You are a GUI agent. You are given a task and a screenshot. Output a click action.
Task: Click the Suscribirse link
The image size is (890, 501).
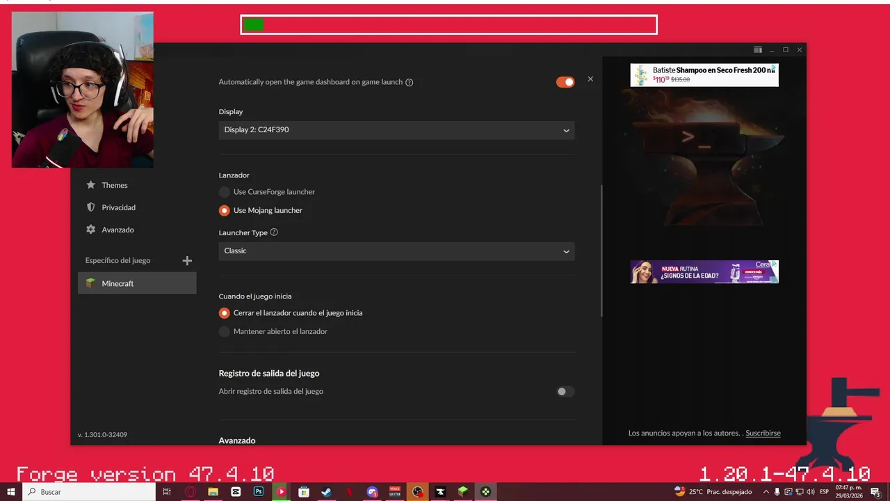(x=763, y=433)
